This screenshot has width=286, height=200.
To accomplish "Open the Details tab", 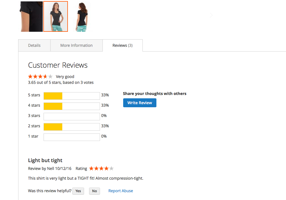I will (34, 45).
